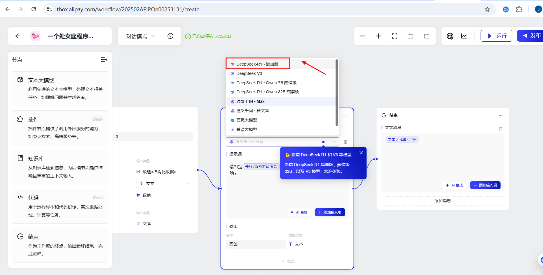Run the workflow with 运行 button

click(496, 36)
